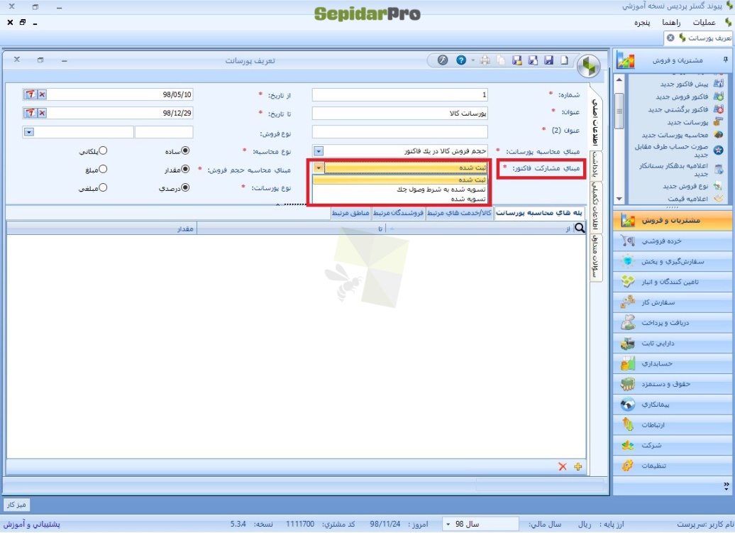Open the دریافت و پرداخت module

click(x=673, y=323)
